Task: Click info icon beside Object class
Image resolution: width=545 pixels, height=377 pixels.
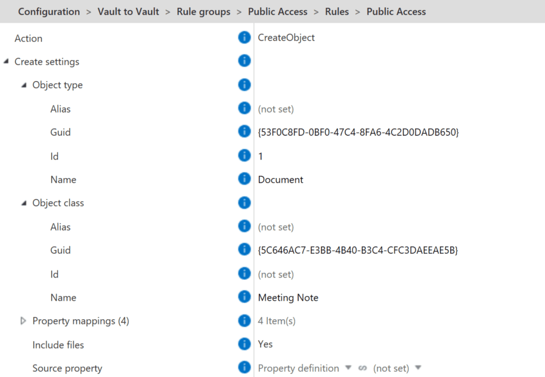Action: [x=244, y=202]
